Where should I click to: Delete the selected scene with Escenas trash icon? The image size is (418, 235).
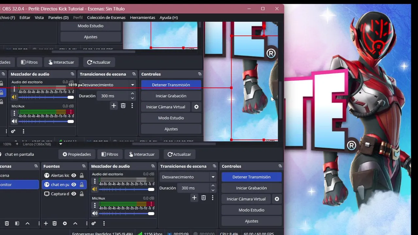[7, 224]
